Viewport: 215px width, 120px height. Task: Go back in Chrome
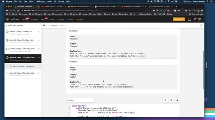coord(7,10)
